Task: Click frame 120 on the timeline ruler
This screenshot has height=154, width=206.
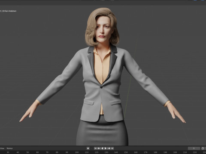Action: pos(96,152)
